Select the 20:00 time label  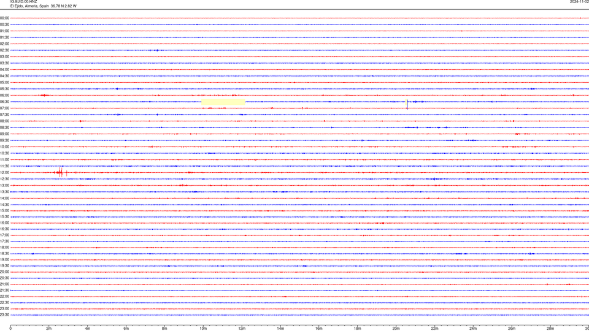[4, 272]
